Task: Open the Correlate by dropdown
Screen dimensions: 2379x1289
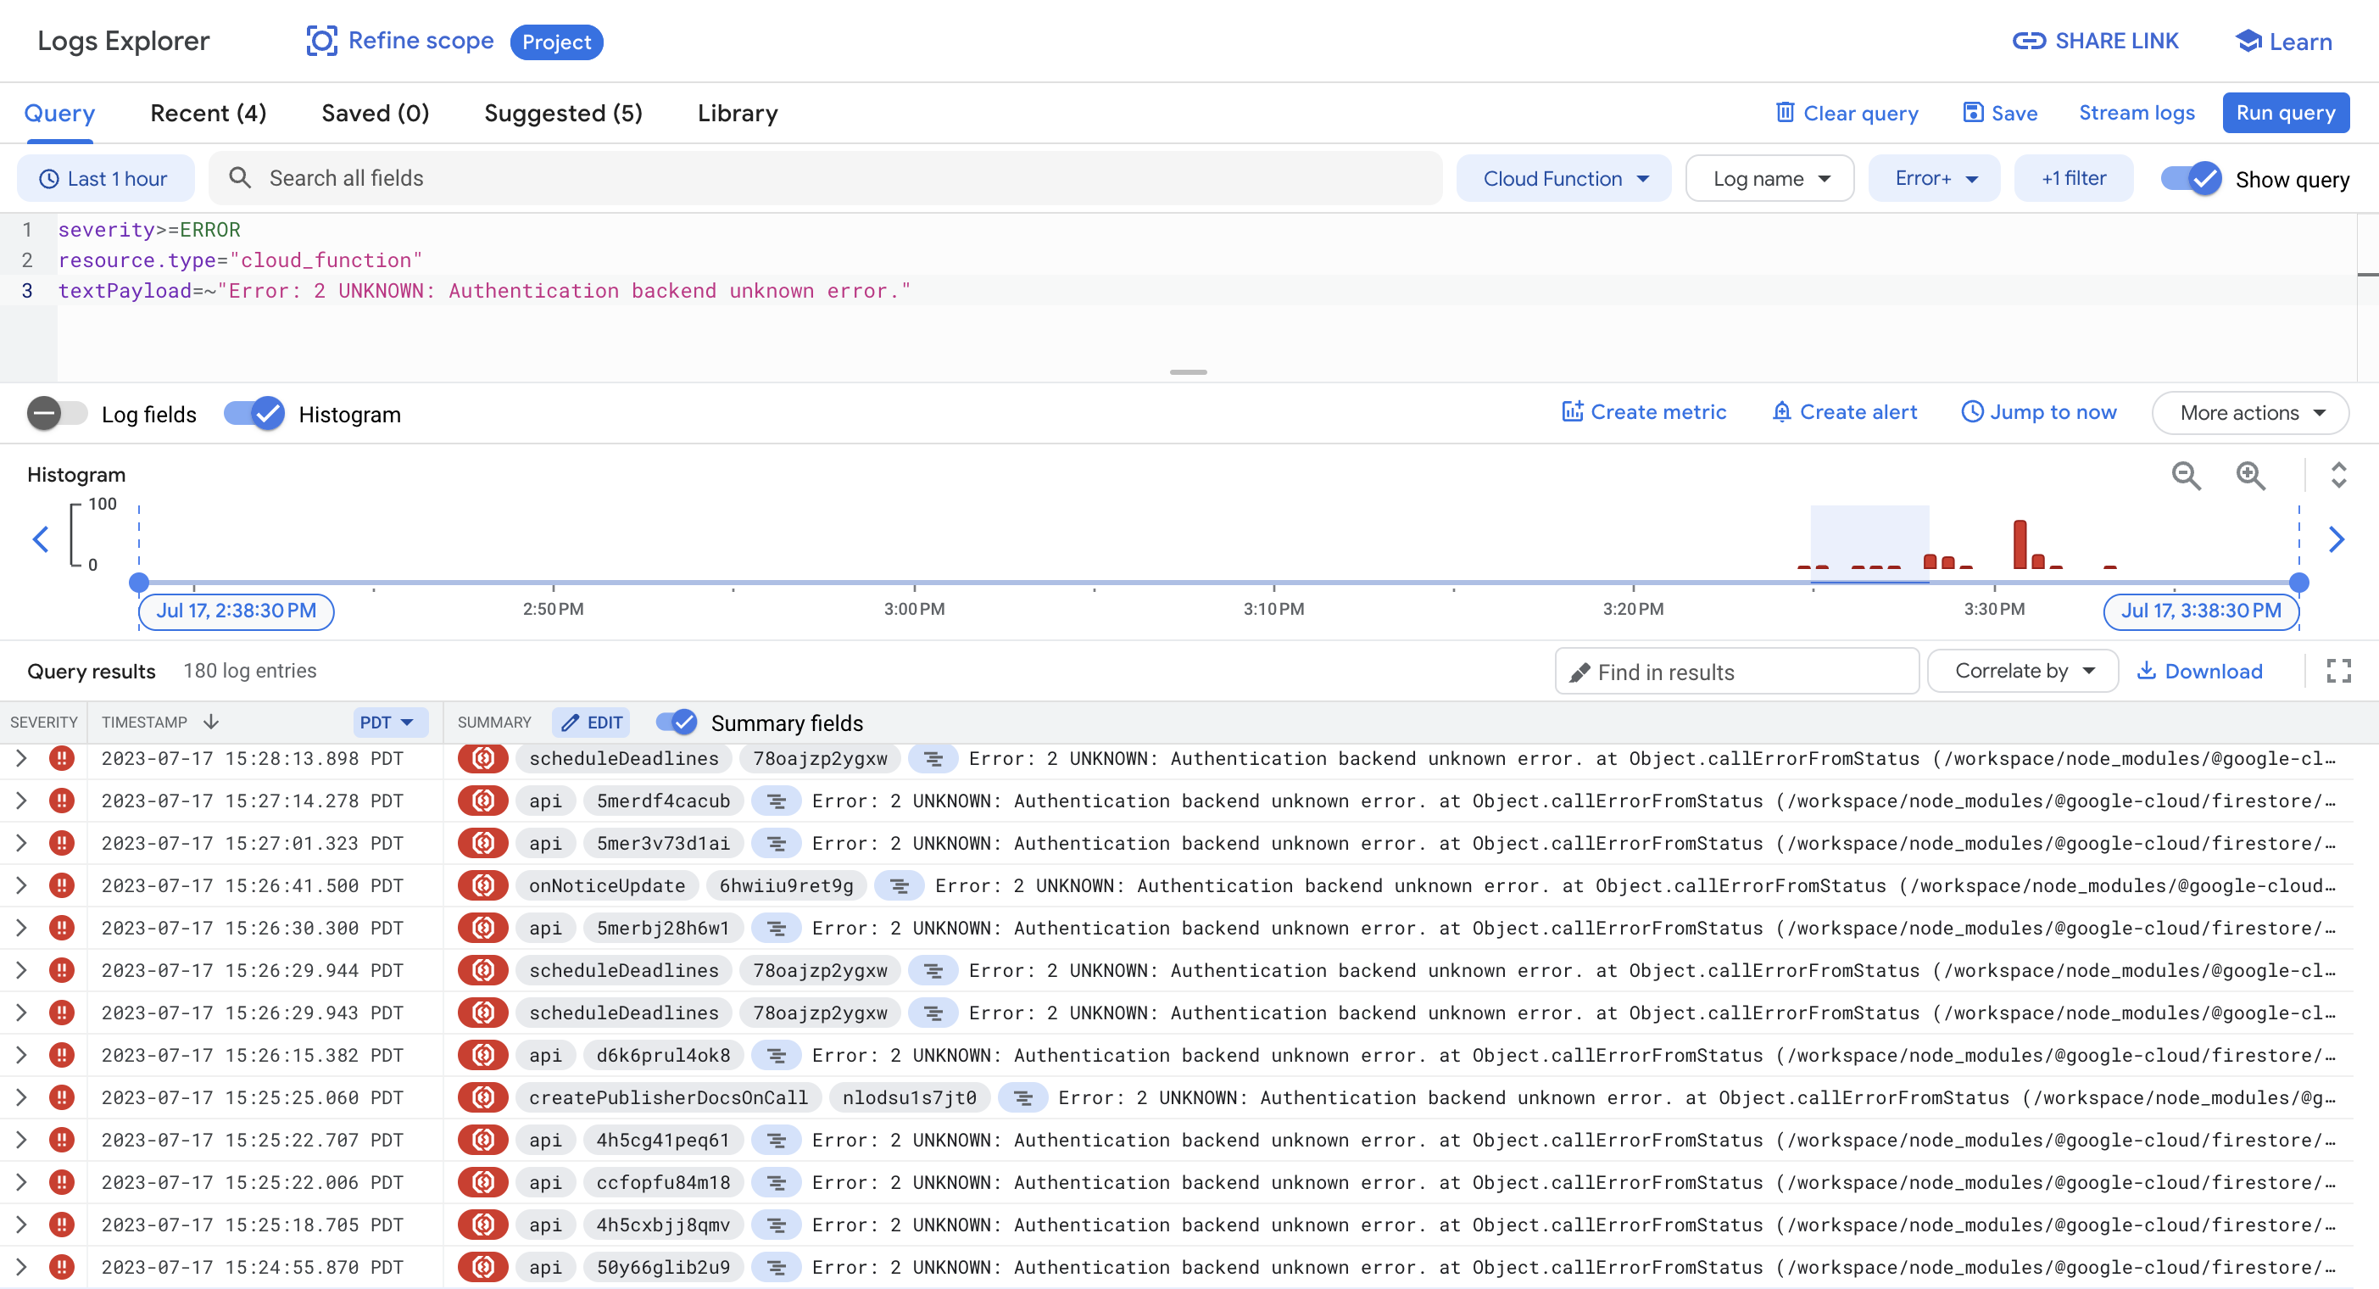Action: (2023, 671)
